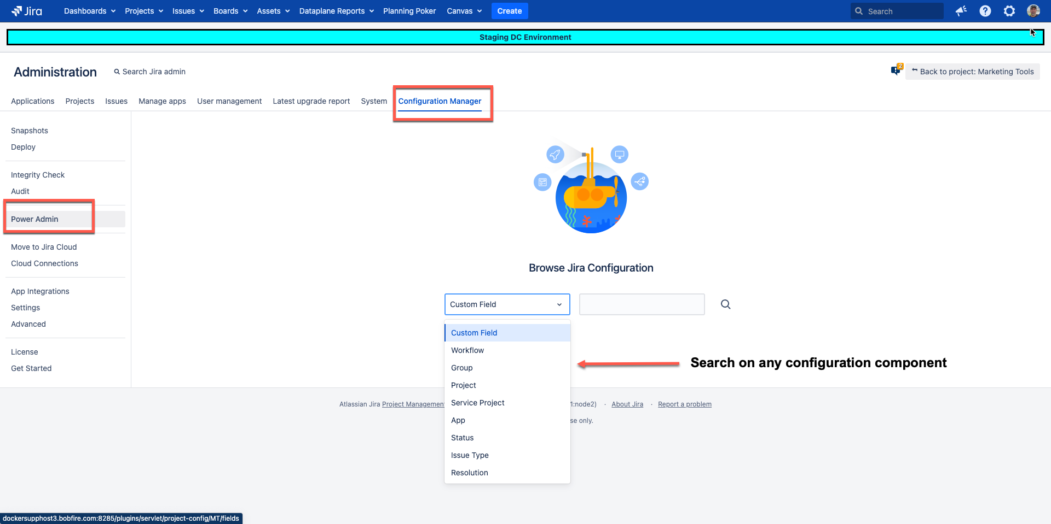Open the Jira administration gear icon
Viewport: 1051px width, 524px height.
1009,11
